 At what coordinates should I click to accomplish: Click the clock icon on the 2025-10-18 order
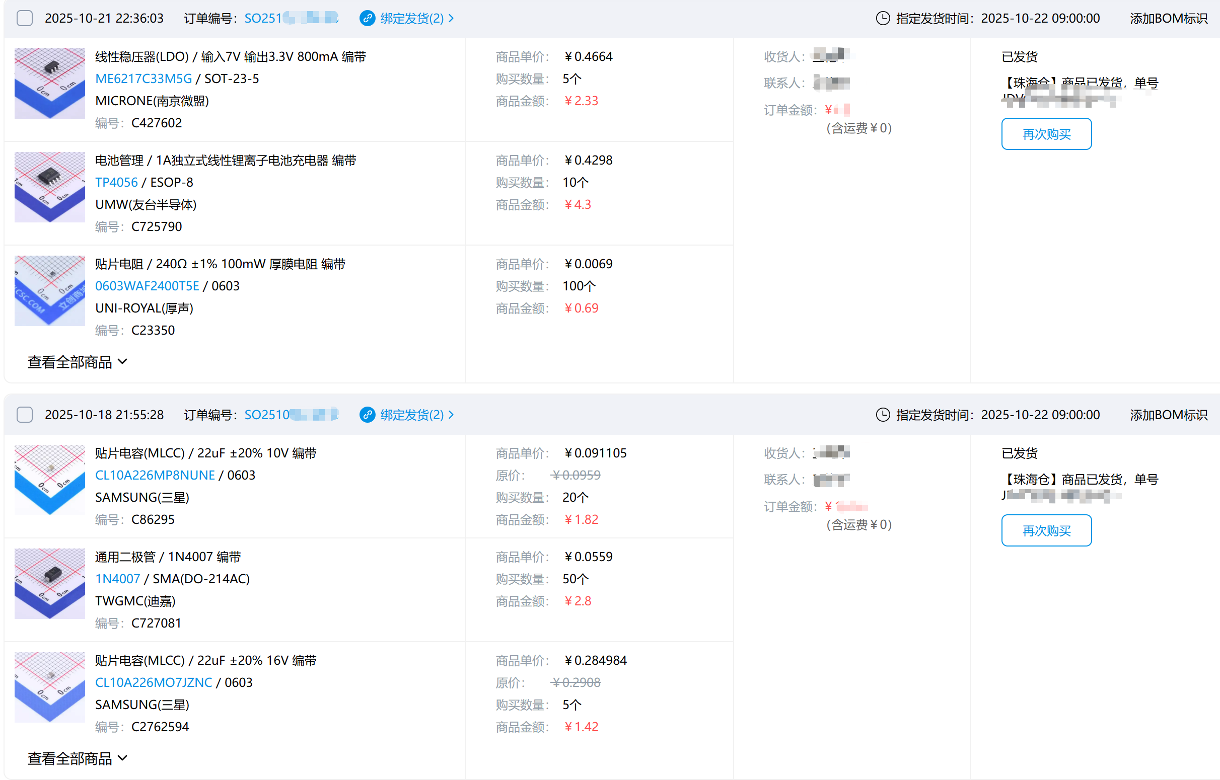pyautogui.click(x=883, y=415)
